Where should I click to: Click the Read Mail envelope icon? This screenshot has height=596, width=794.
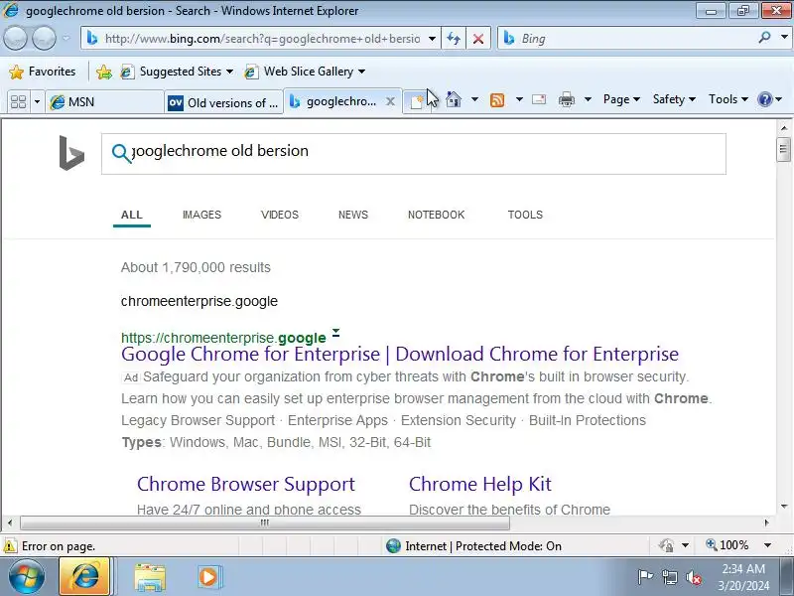point(539,99)
